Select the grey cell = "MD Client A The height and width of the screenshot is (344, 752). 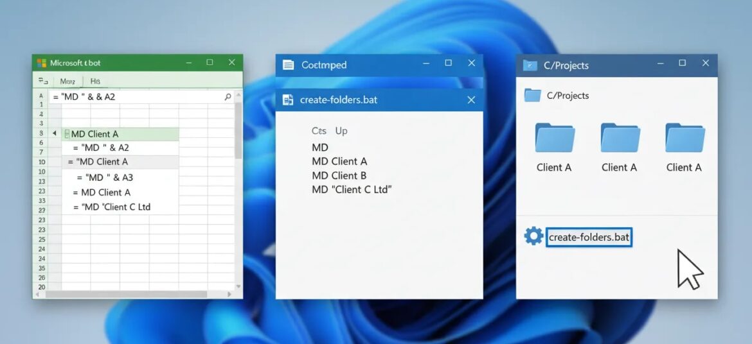[x=120, y=162]
